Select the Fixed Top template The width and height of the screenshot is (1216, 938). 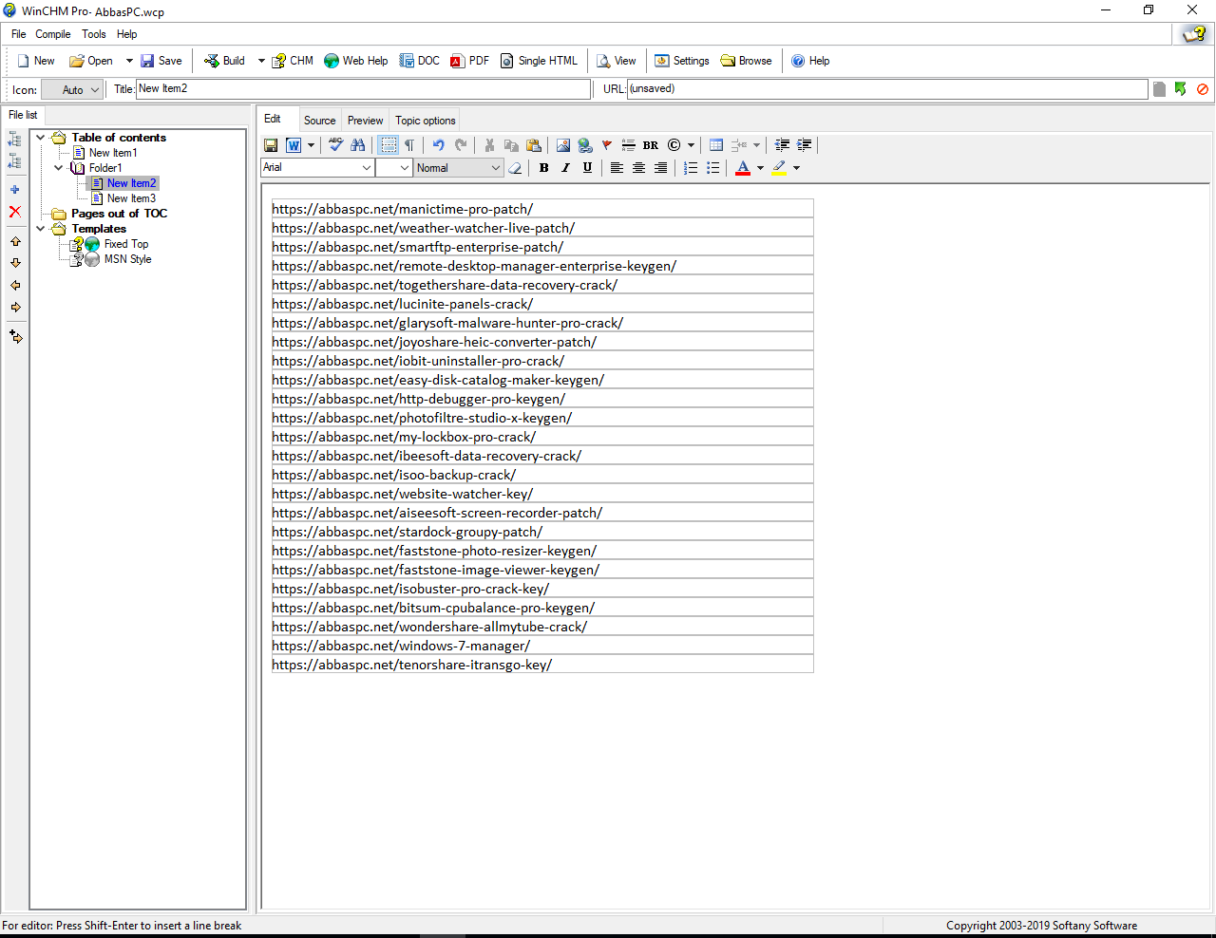(126, 244)
